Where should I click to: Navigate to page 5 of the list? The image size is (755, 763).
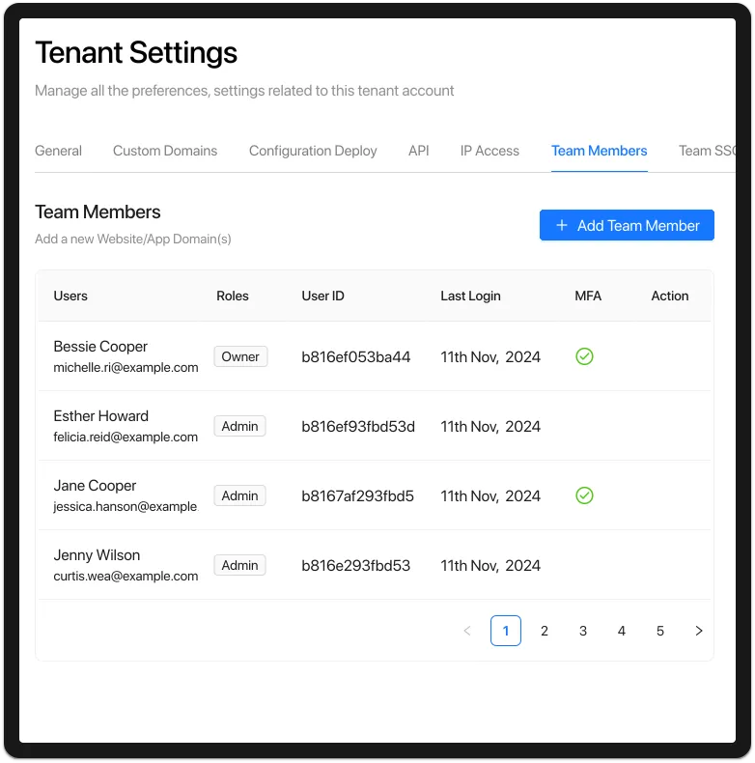[660, 631]
